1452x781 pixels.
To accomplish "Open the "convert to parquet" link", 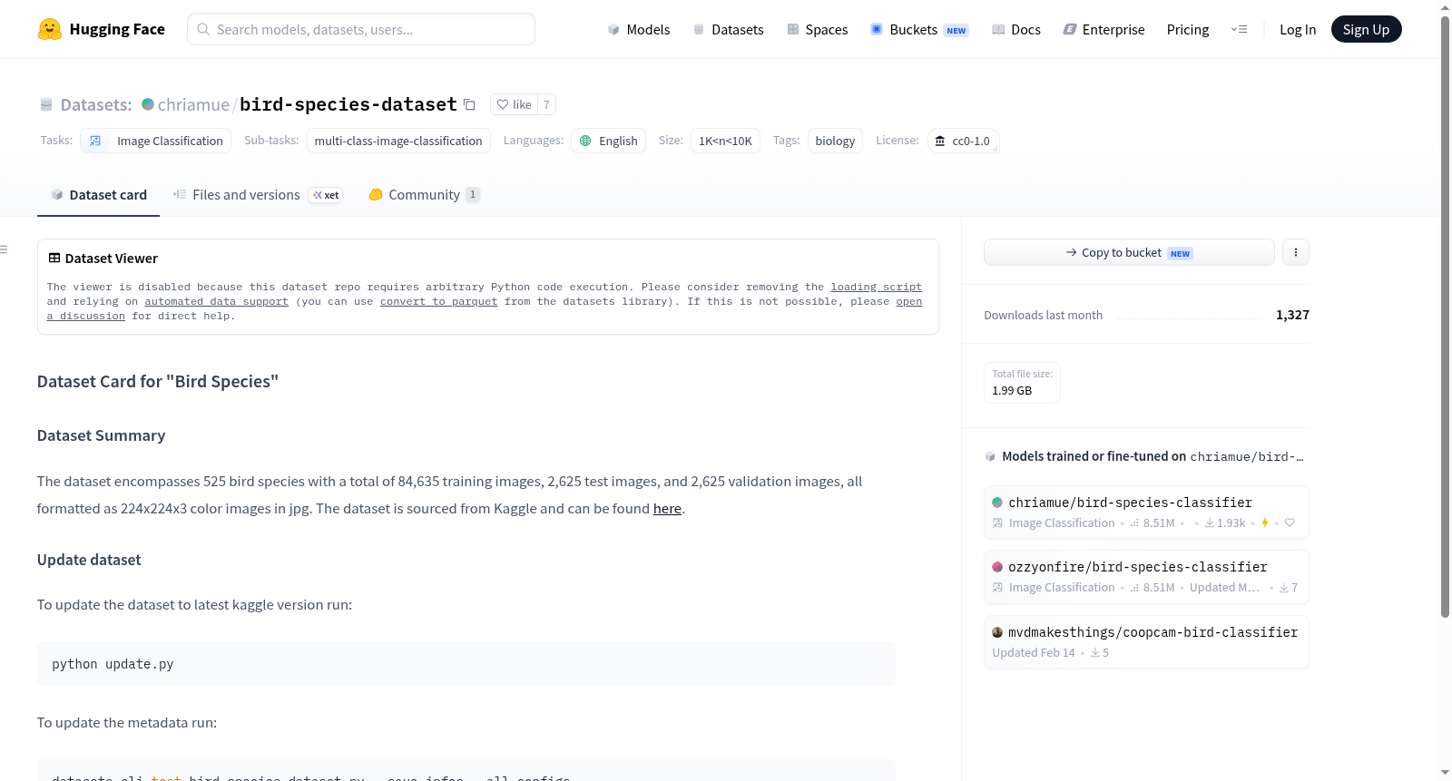I will click(x=438, y=301).
